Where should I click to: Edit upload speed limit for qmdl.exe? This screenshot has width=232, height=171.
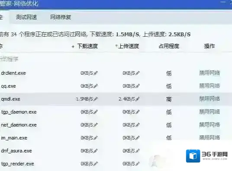(138, 99)
